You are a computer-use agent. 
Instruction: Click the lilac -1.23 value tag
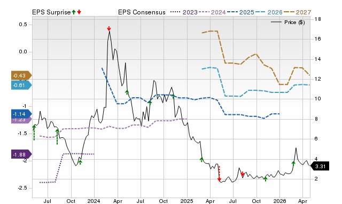tap(21, 121)
